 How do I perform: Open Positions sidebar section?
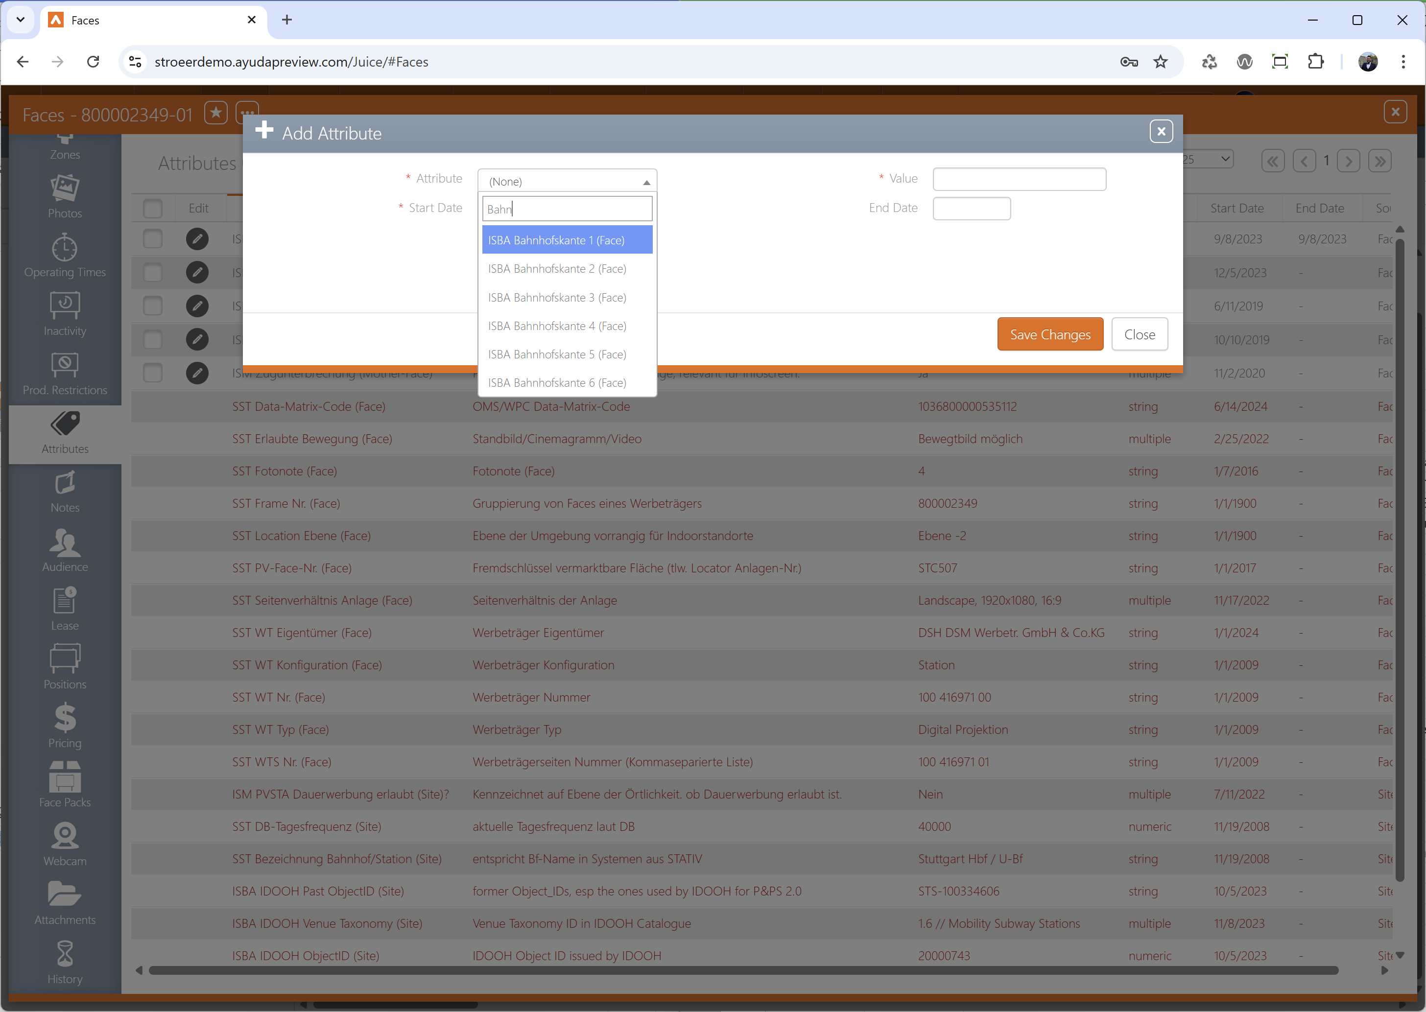(x=65, y=668)
